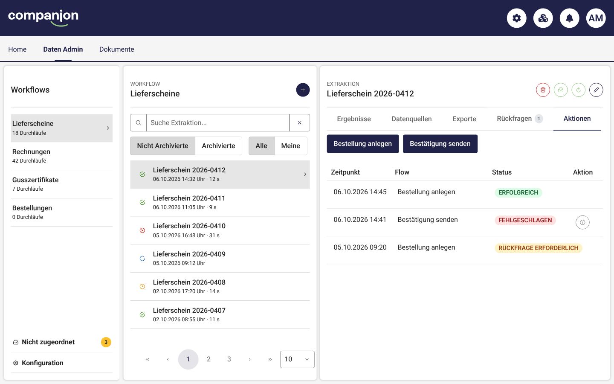Go to page 2 in pagination
This screenshot has width=614, height=384.
pyautogui.click(x=209, y=359)
